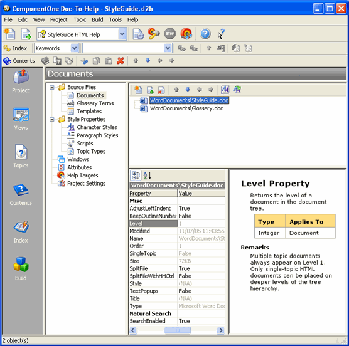Click the blue move down arrow in Documents toolbar

pos(188,90)
